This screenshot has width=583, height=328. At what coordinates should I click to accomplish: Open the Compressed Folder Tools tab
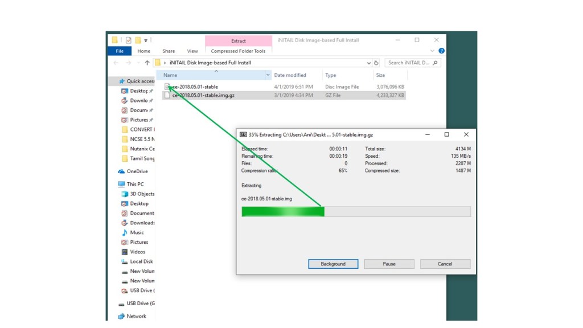(238, 51)
